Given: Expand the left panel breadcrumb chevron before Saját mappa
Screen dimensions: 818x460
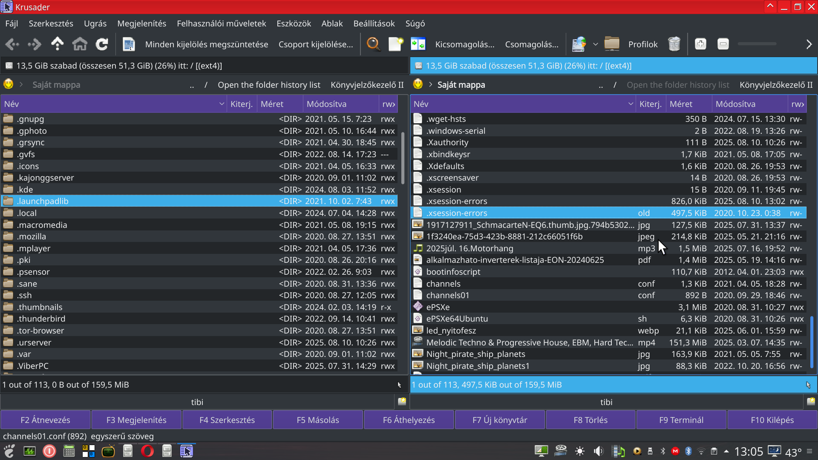Looking at the screenshot, I should tap(21, 84).
